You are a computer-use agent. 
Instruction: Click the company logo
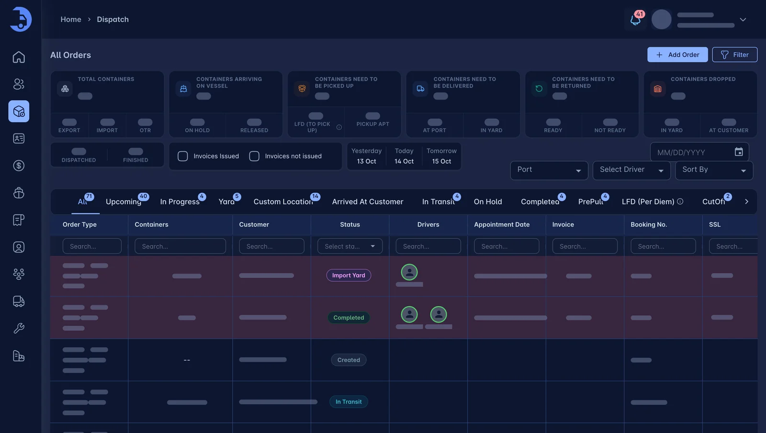click(x=21, y=19)
